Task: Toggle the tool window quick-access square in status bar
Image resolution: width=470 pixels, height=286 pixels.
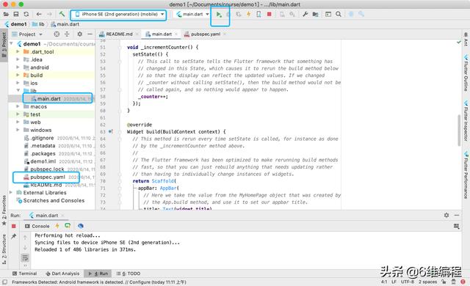Action: pos(4,282)
